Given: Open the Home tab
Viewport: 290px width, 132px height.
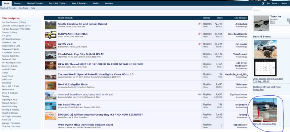Looking at the screenshot, I should point(7,3).
